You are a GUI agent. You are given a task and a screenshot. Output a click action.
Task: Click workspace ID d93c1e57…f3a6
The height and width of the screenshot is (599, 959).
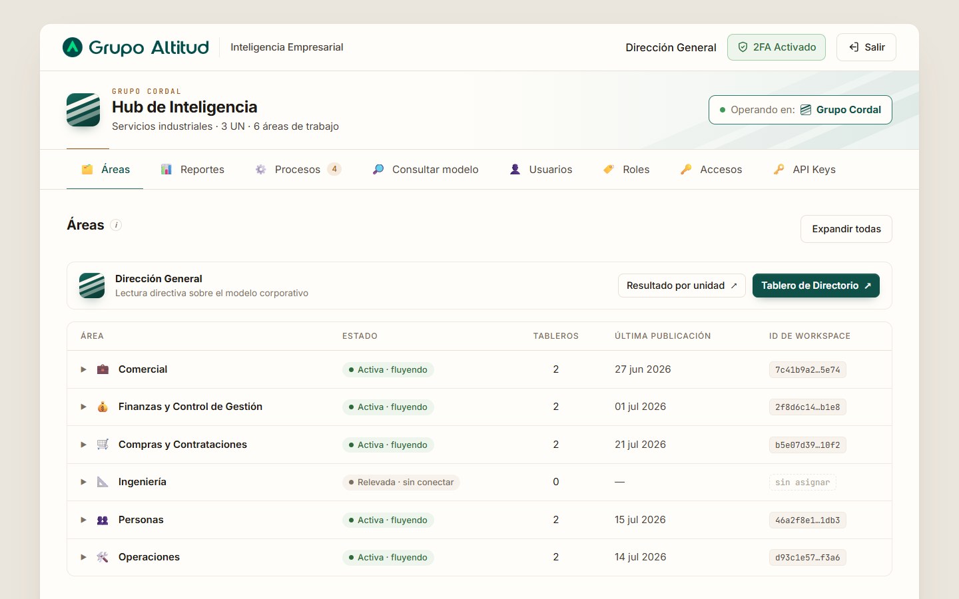pos(807,558)
